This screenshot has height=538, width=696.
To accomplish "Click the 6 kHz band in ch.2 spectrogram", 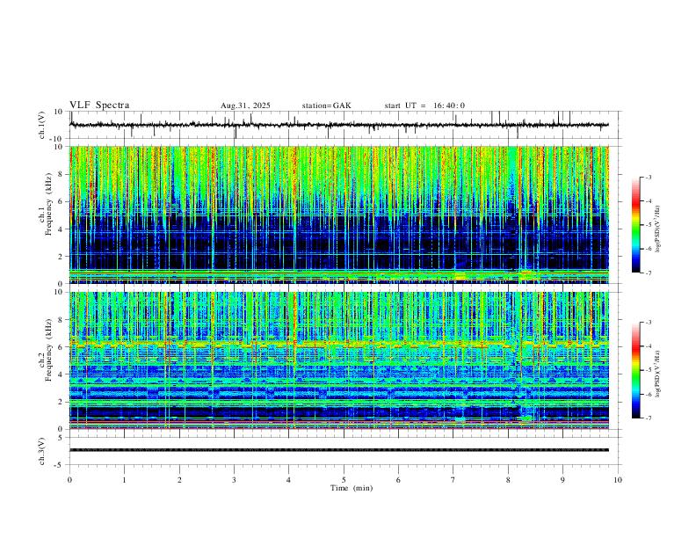I will click(339, 344).
